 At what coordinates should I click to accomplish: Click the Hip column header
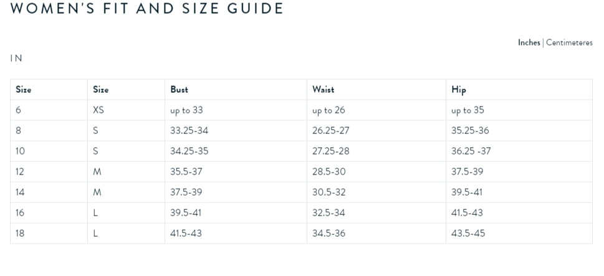tap(458, 90)
